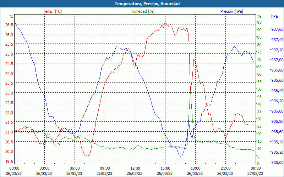Click the 935,20 pressure axis value
This screenshot has width=284, height=177.
277,152
